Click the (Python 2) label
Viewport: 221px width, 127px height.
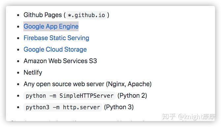[132, 96]
